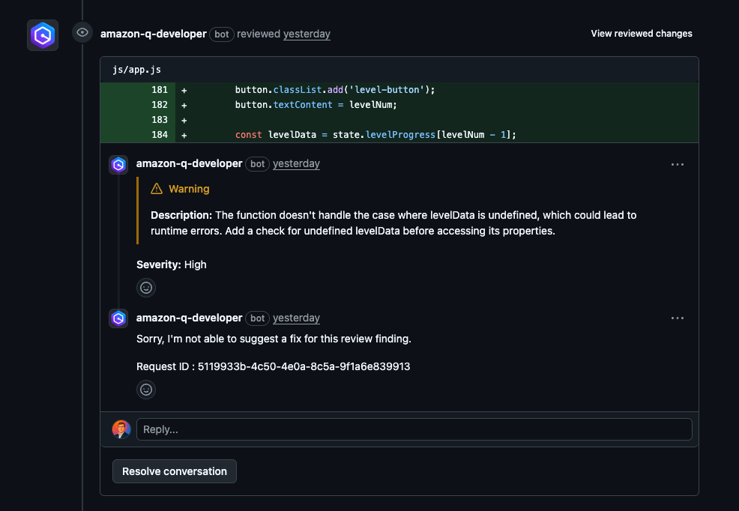Open the options menu on the apology comment
The width and height of the screenshot is (739, 511).
678,318
